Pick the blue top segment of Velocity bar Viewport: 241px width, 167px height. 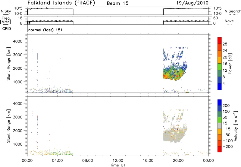[x=220, y=102]
